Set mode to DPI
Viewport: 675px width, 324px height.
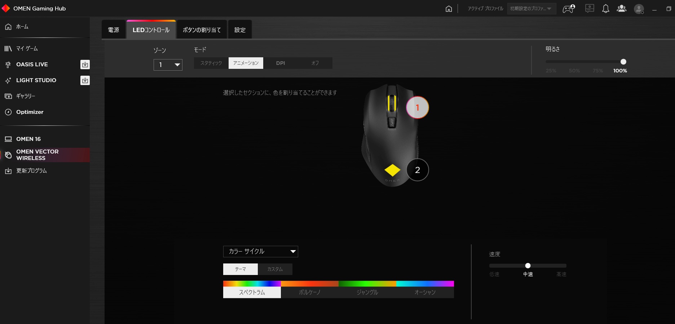tap(281, 63)
